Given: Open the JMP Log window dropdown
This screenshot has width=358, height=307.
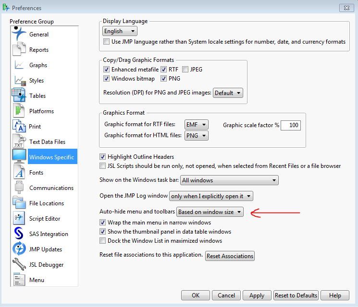Looking at the screenshot, I should tap(211, 196).
